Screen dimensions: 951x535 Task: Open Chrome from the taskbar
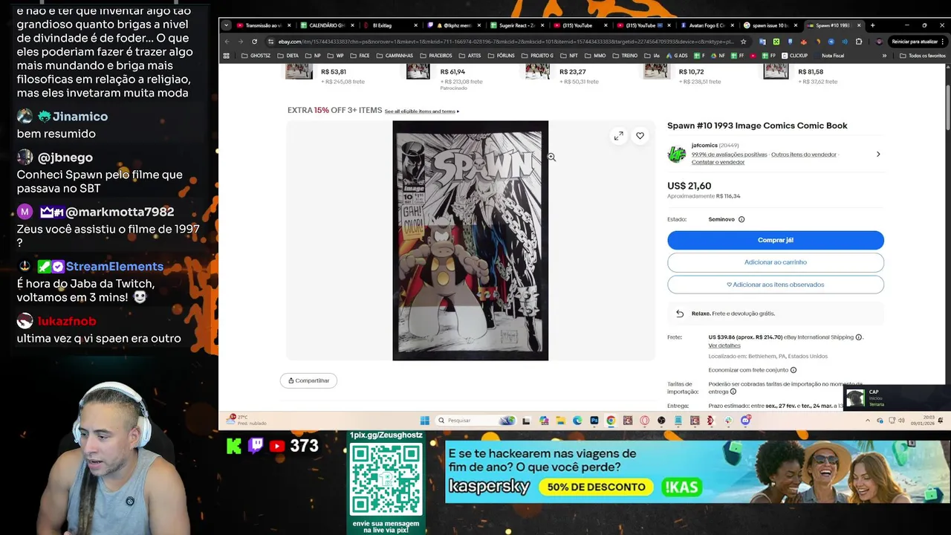click(x=611, y=421)
